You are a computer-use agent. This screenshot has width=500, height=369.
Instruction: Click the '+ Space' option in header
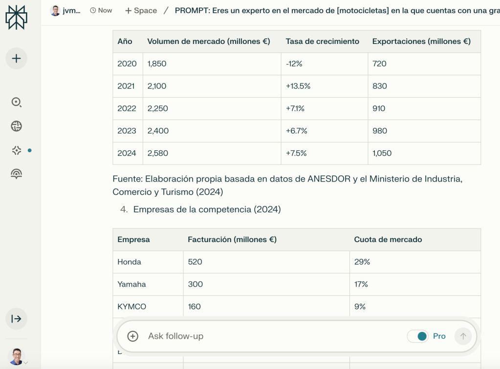(141, 10)
